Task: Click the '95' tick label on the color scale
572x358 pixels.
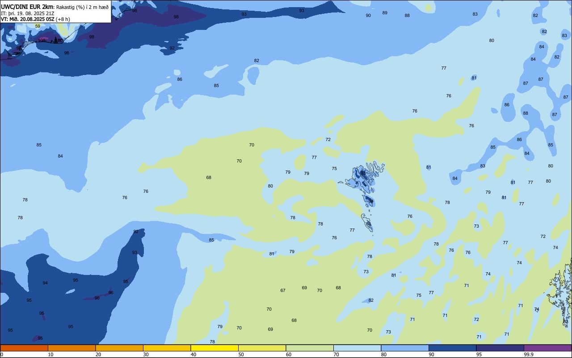Action: tap(479, 354)
